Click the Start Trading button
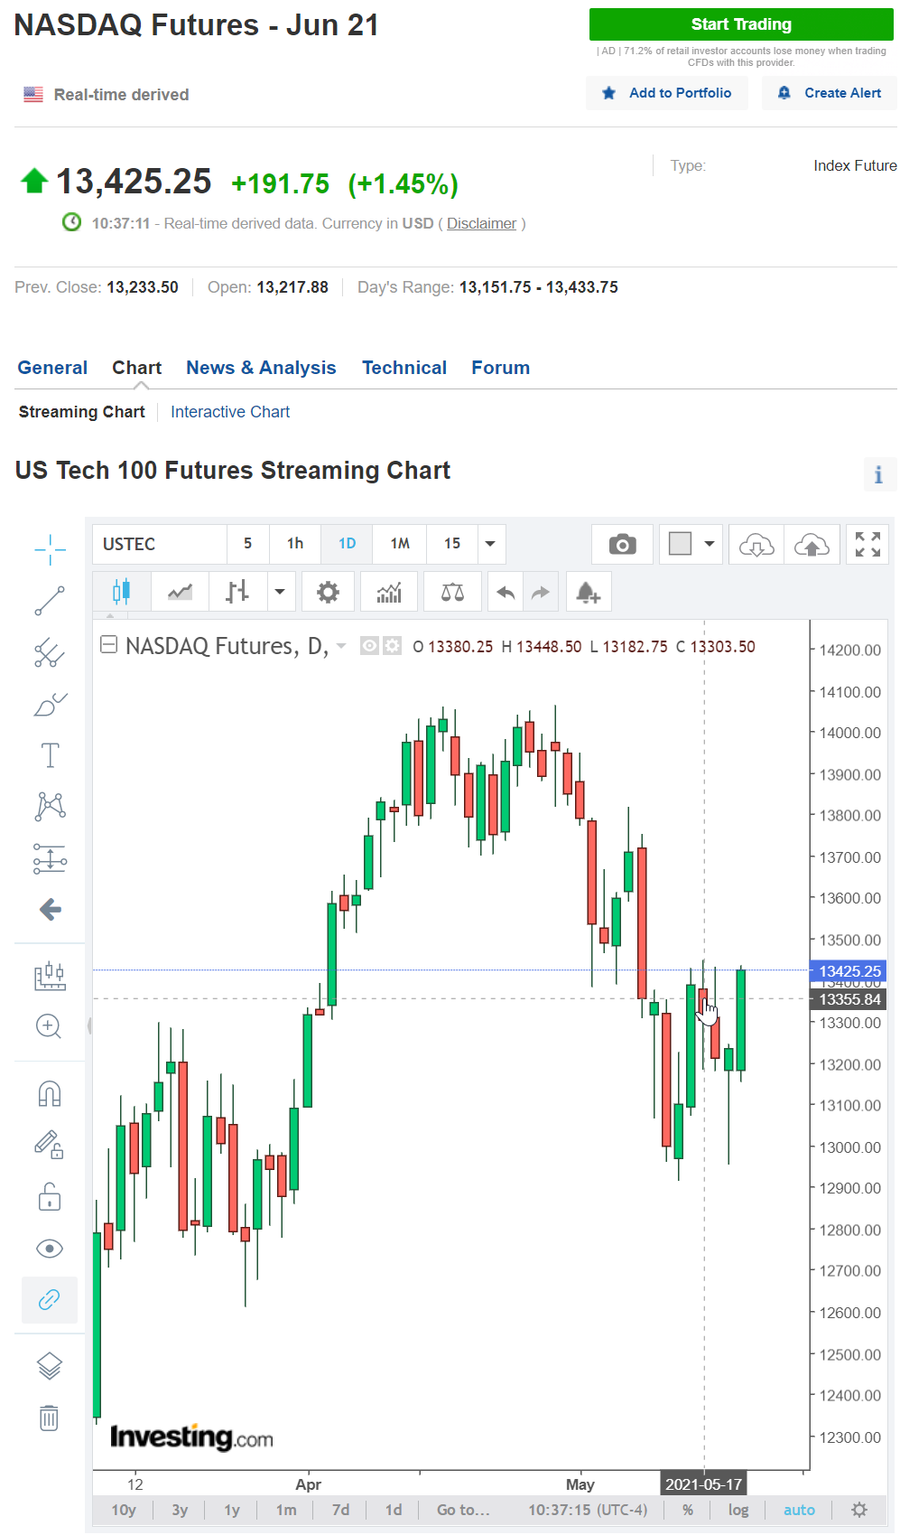This screenshot has width=900, height=1535. coord(741,24)
